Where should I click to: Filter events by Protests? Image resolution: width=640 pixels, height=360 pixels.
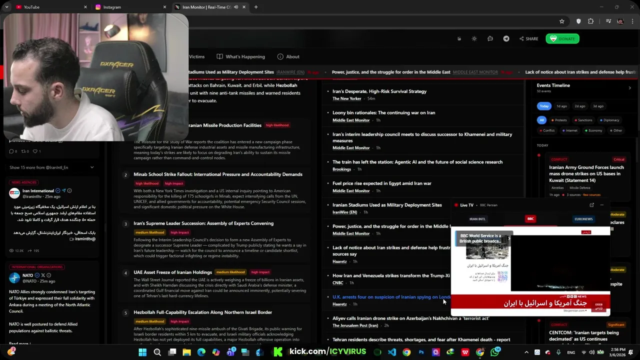[x=559, y=120]
